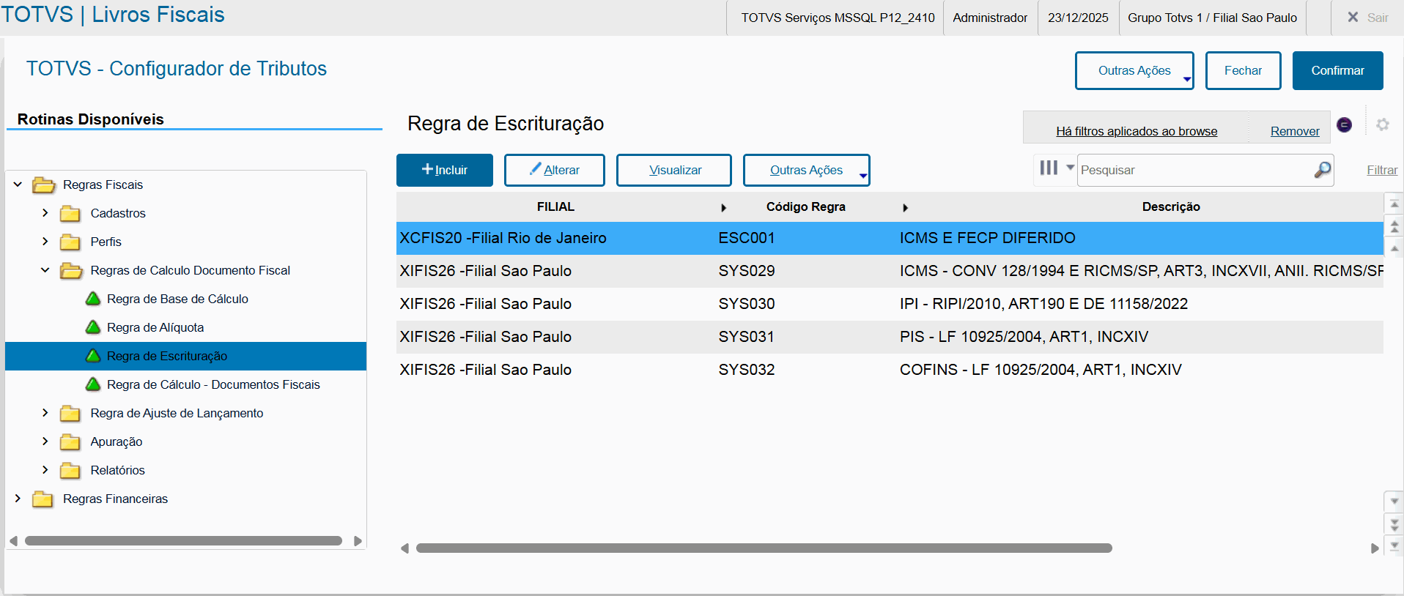
Task: Click the arrow after the FILIAL column header
Action: pos(724,208)
